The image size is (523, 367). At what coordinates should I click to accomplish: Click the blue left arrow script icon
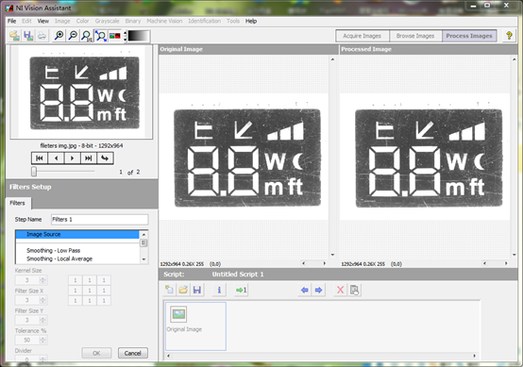coord(305,290)
